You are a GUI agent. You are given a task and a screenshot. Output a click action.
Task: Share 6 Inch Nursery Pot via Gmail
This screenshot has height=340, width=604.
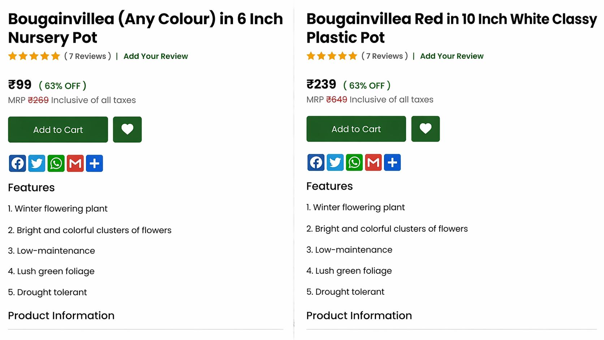pos(75,163)
